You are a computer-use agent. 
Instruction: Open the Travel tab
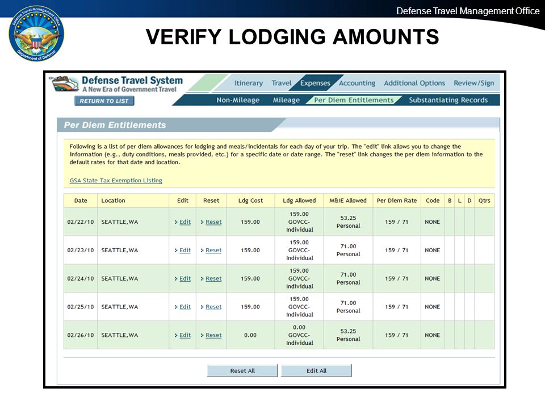click(282, 83)
